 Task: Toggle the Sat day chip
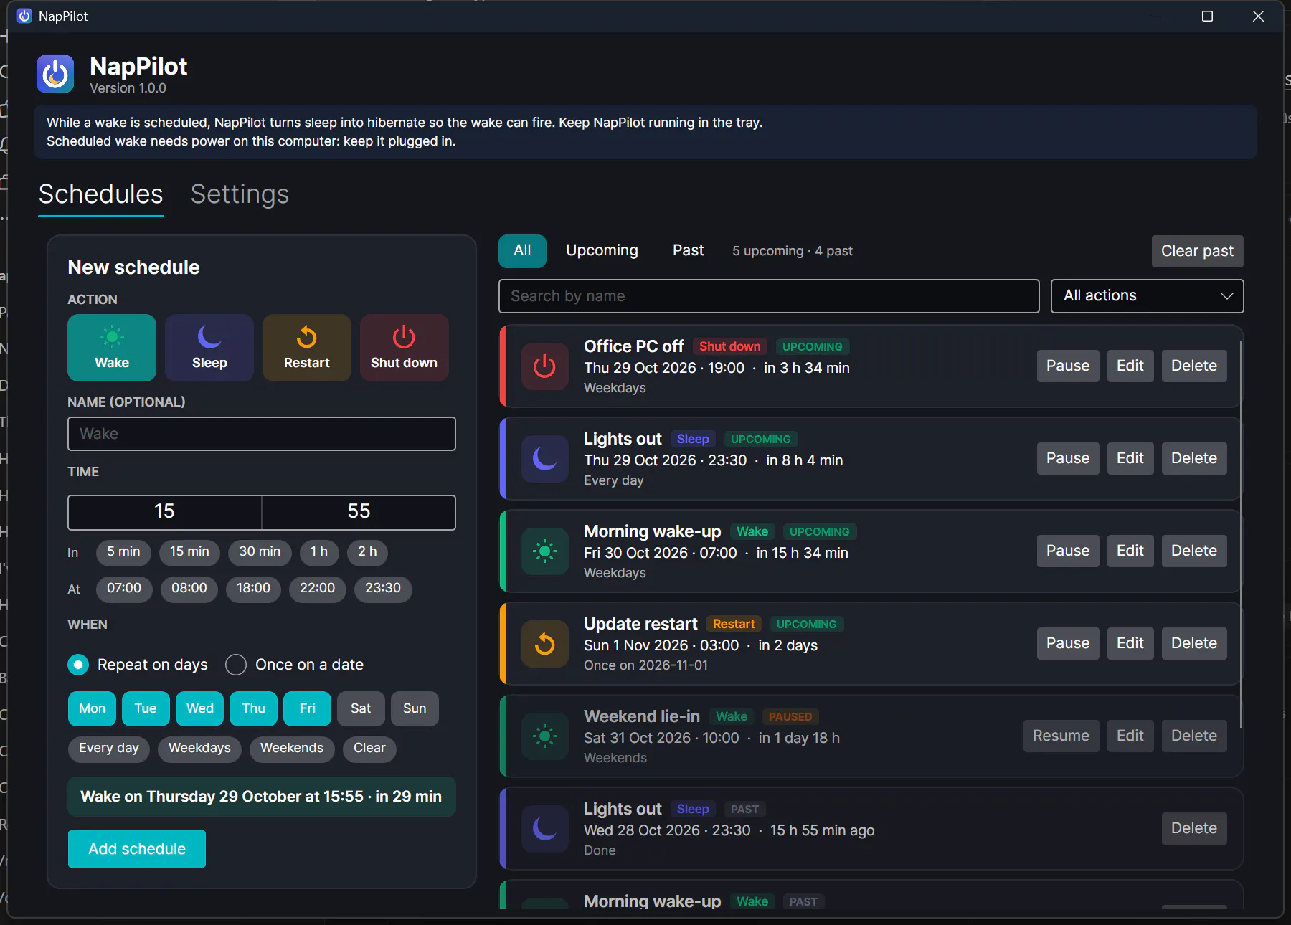(361, 708)
